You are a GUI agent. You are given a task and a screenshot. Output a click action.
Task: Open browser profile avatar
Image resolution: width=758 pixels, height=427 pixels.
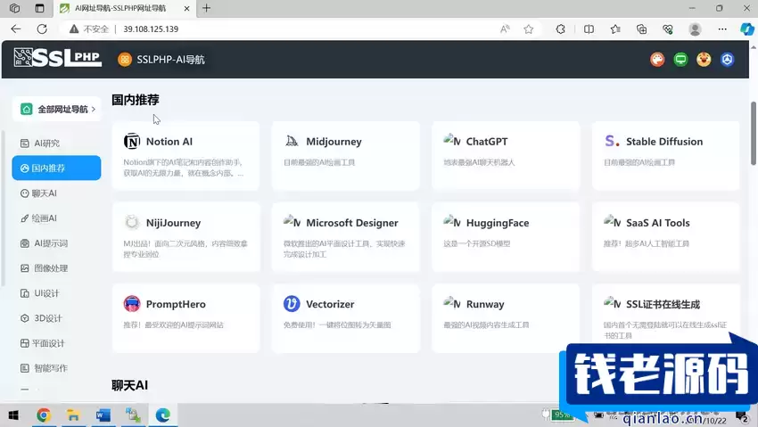[696, 29]
